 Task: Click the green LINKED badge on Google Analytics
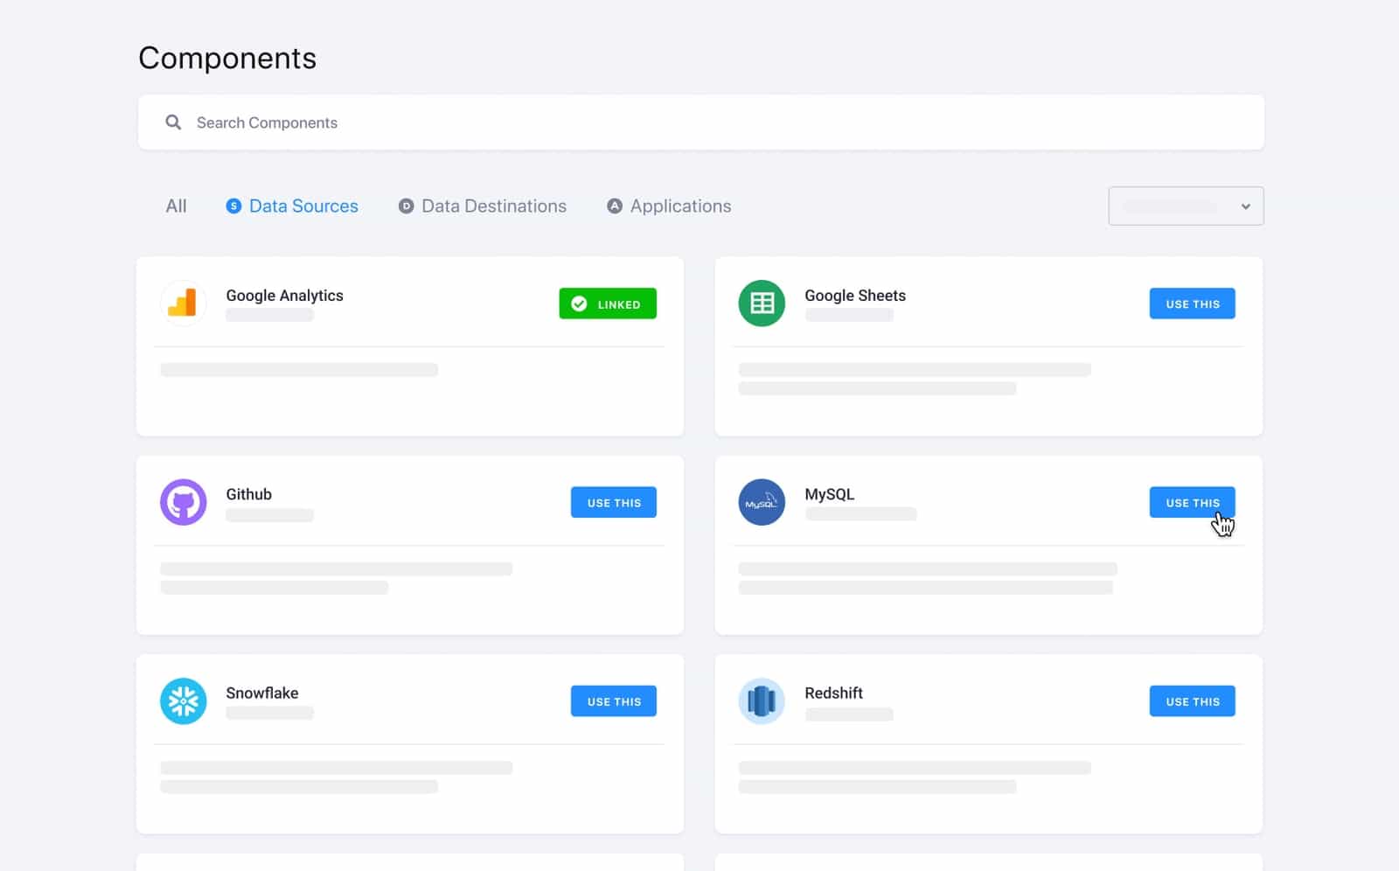tap(608, 303)
